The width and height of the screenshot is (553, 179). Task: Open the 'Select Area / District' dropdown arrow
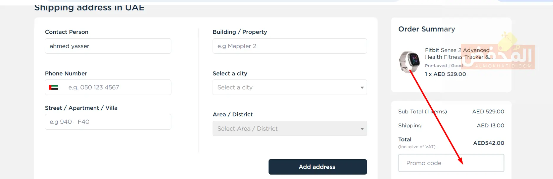(x=362, y=129)
